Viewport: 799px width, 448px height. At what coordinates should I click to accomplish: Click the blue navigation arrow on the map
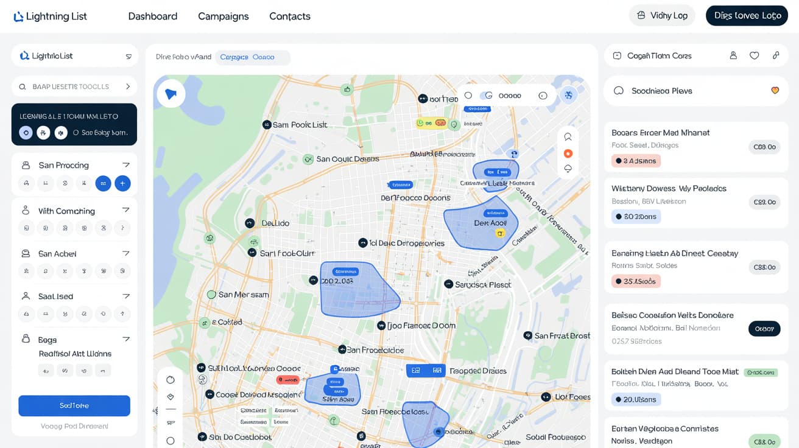click(171, 94)
